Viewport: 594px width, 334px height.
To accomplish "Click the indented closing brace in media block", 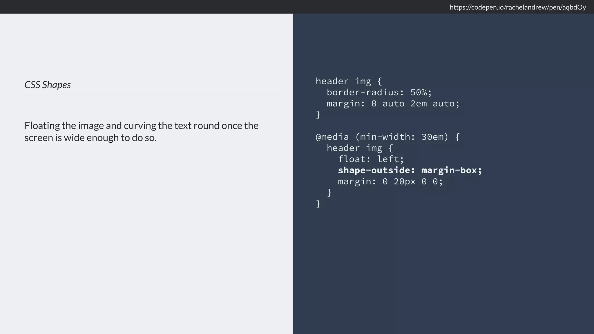I will tap(329, 193).
